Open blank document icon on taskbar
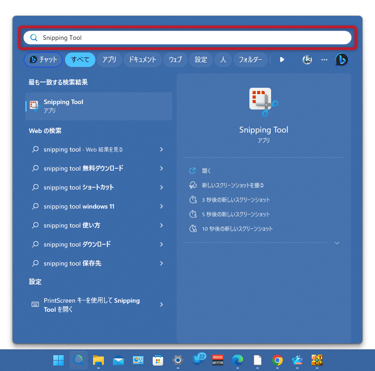The image size is (375, 371). click(258, 360)
